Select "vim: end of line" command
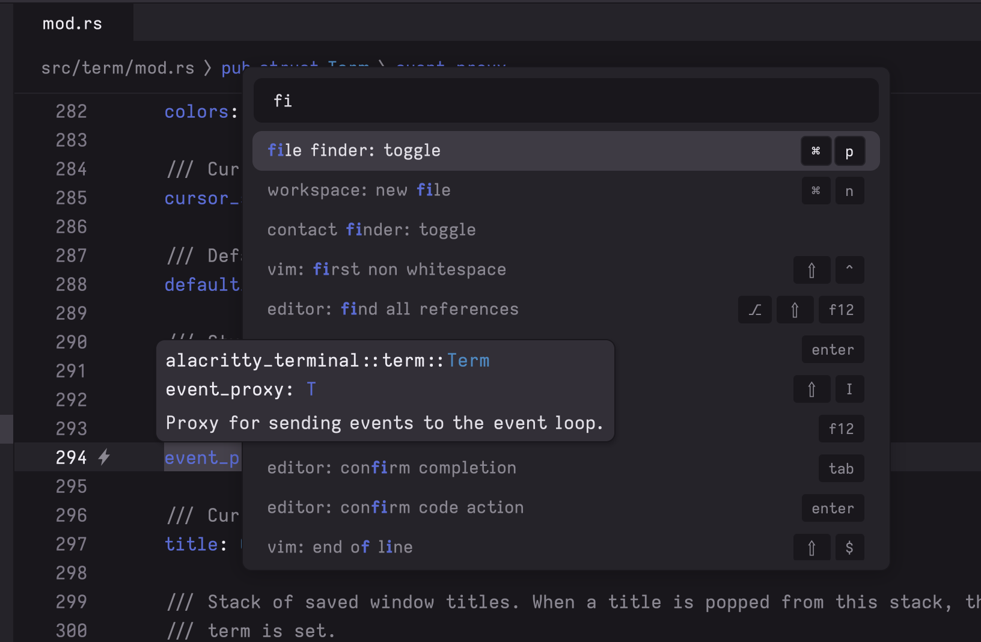This screenshot has width=981, height=642. pos(340,547)
